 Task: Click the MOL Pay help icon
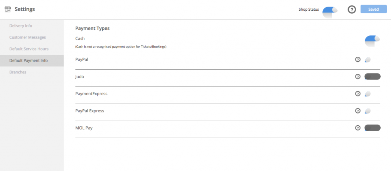pos(358,128)
